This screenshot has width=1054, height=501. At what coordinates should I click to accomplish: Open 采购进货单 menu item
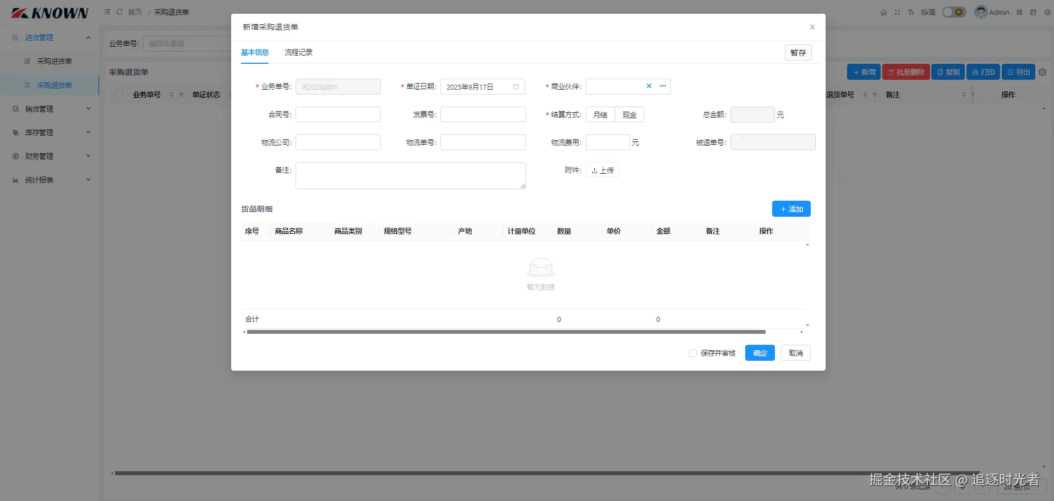(x=54, y=61)
